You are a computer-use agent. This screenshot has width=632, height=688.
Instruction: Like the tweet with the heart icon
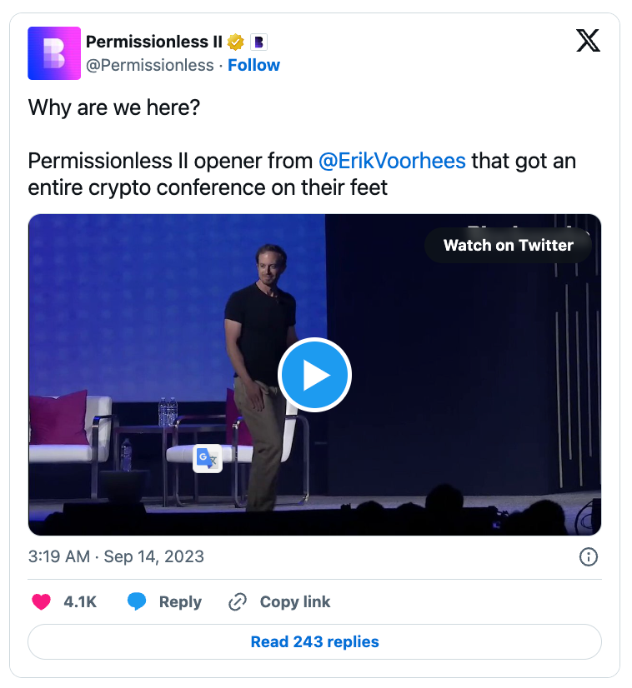point(41,601)
